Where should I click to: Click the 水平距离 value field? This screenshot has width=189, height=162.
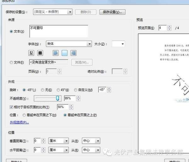37,150
